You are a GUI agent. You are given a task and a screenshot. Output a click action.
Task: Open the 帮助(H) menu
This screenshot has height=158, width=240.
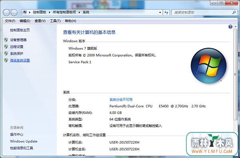pyautogui.click(x=70, y=21)
